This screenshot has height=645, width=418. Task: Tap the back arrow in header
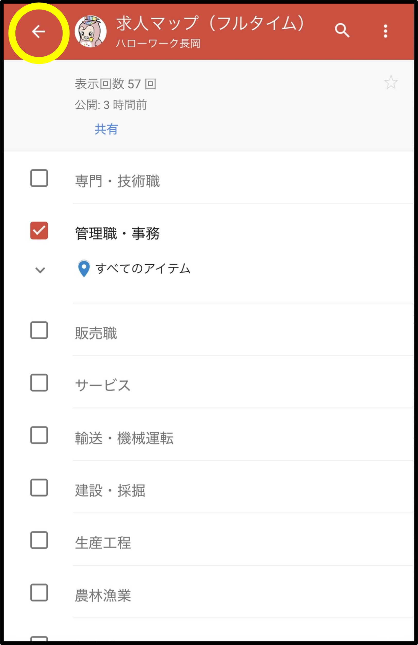pos(38,32)
